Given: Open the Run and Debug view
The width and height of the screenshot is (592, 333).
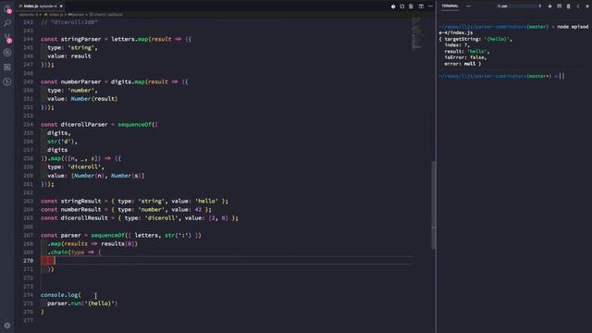Looking at the screenshot, I should (7, 53).
